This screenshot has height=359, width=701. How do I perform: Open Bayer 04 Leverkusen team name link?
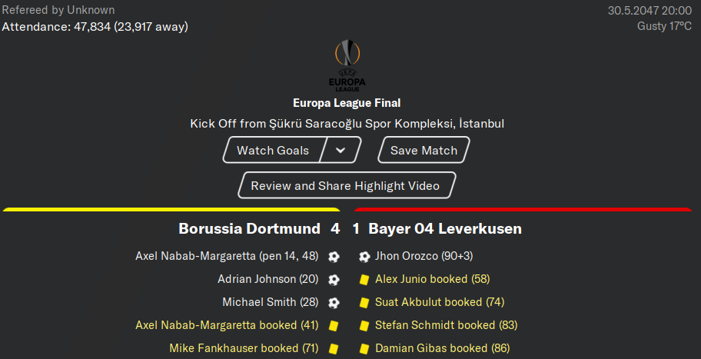[x=445, y=229]
